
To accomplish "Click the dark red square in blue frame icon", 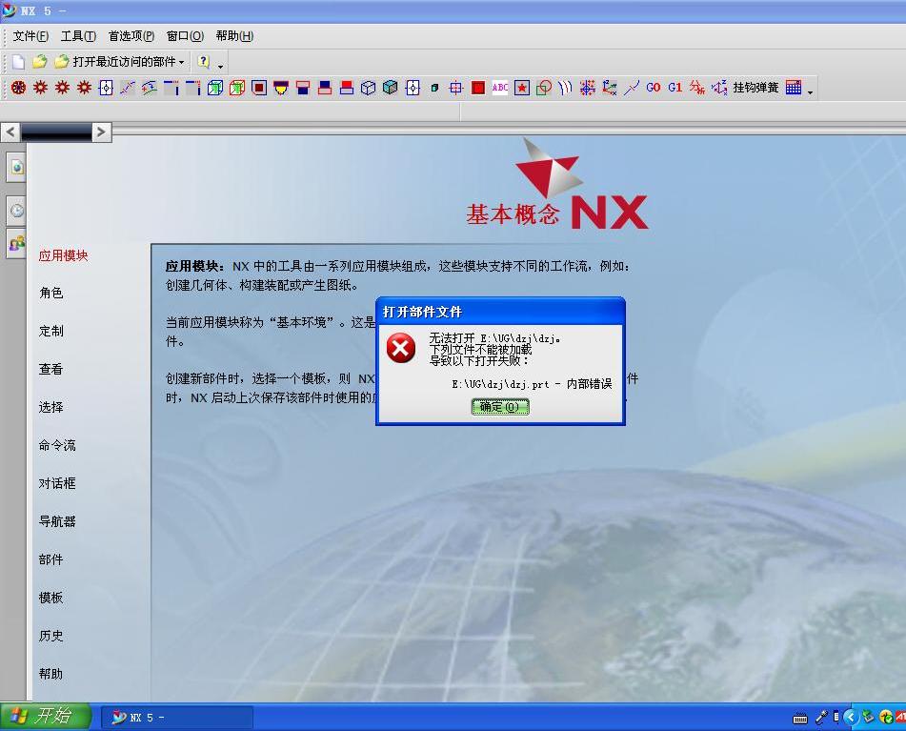I will tap(259, 88).
